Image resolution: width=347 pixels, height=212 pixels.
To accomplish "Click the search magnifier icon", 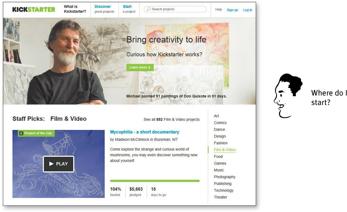I will 148,9.
